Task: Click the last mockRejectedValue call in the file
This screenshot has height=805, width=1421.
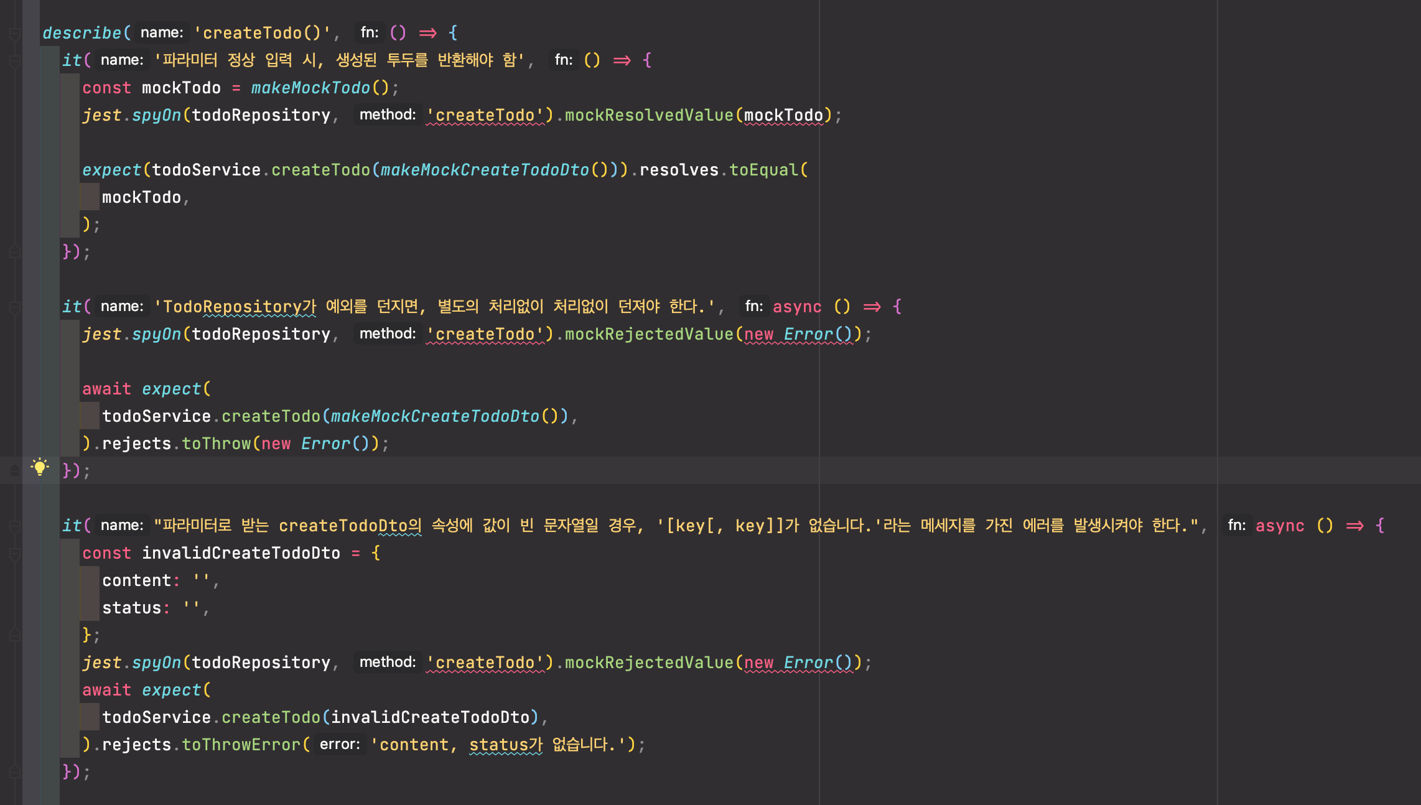Action: point(649,663)
